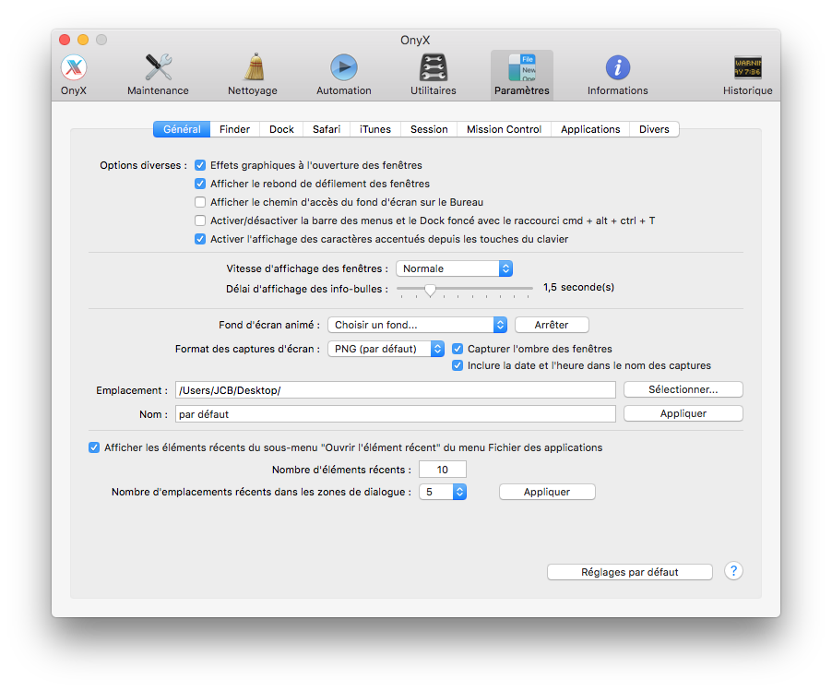Open the Historique section
Image resolution: width=832 pixels, height=691 pixels.
point(747,74)
